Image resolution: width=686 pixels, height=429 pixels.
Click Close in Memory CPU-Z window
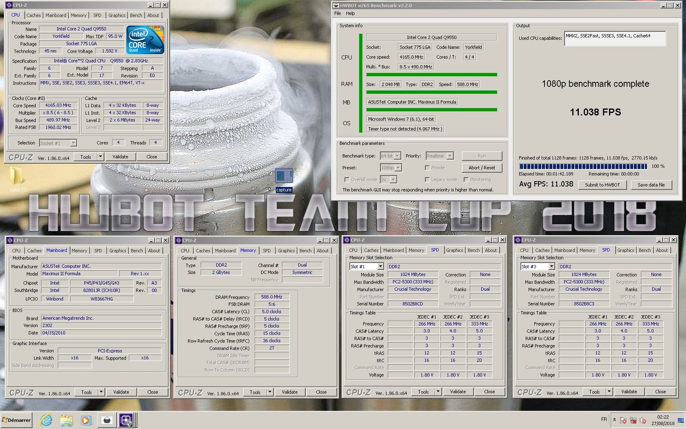point(321,392)
